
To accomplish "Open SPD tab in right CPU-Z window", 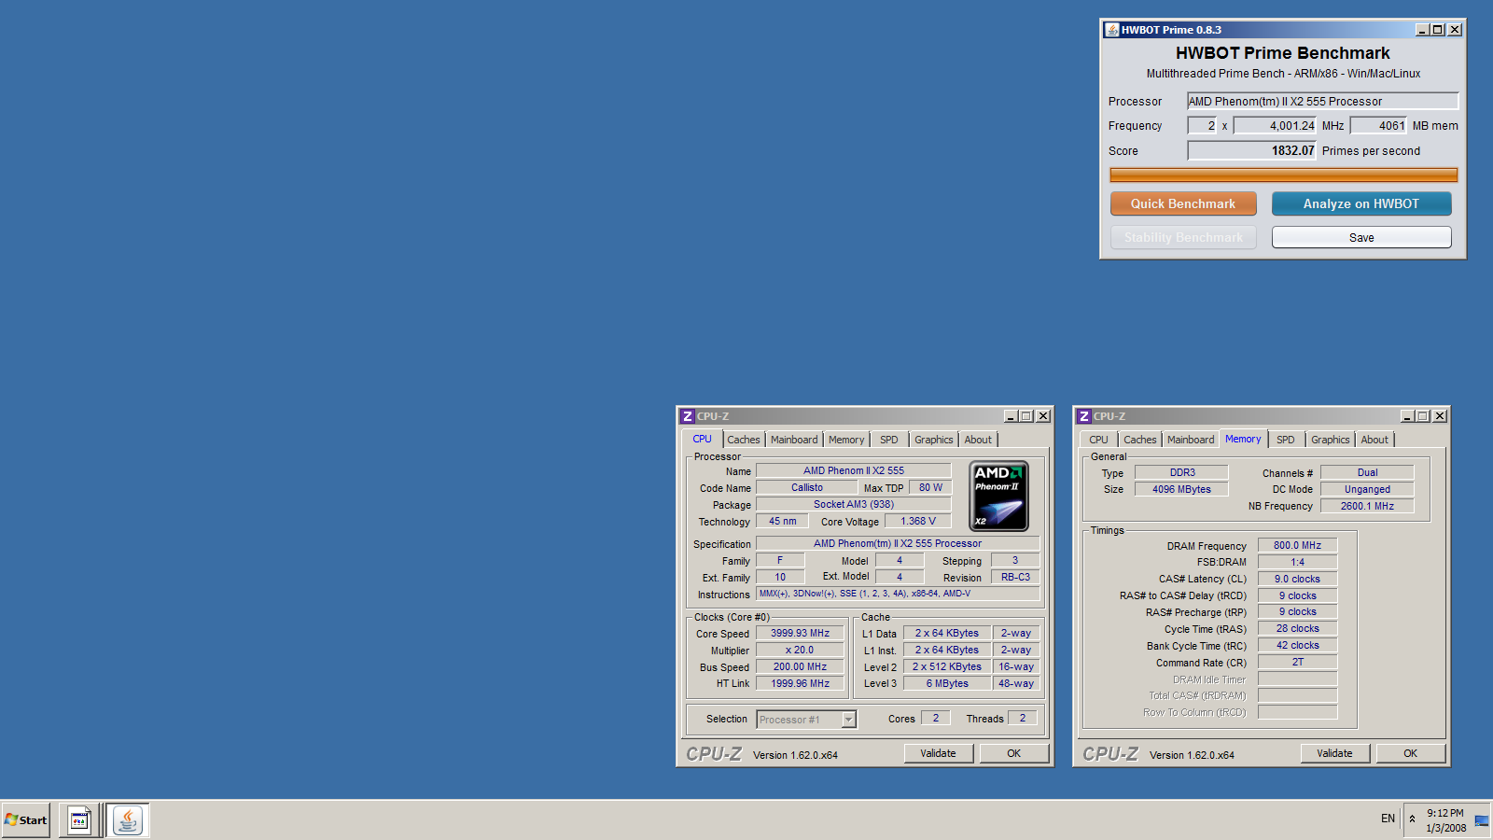I will pos(1286,440).
